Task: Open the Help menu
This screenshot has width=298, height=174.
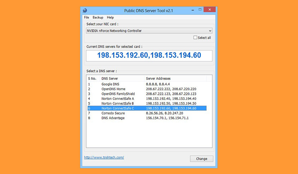Action: click(x=110, y=18)
